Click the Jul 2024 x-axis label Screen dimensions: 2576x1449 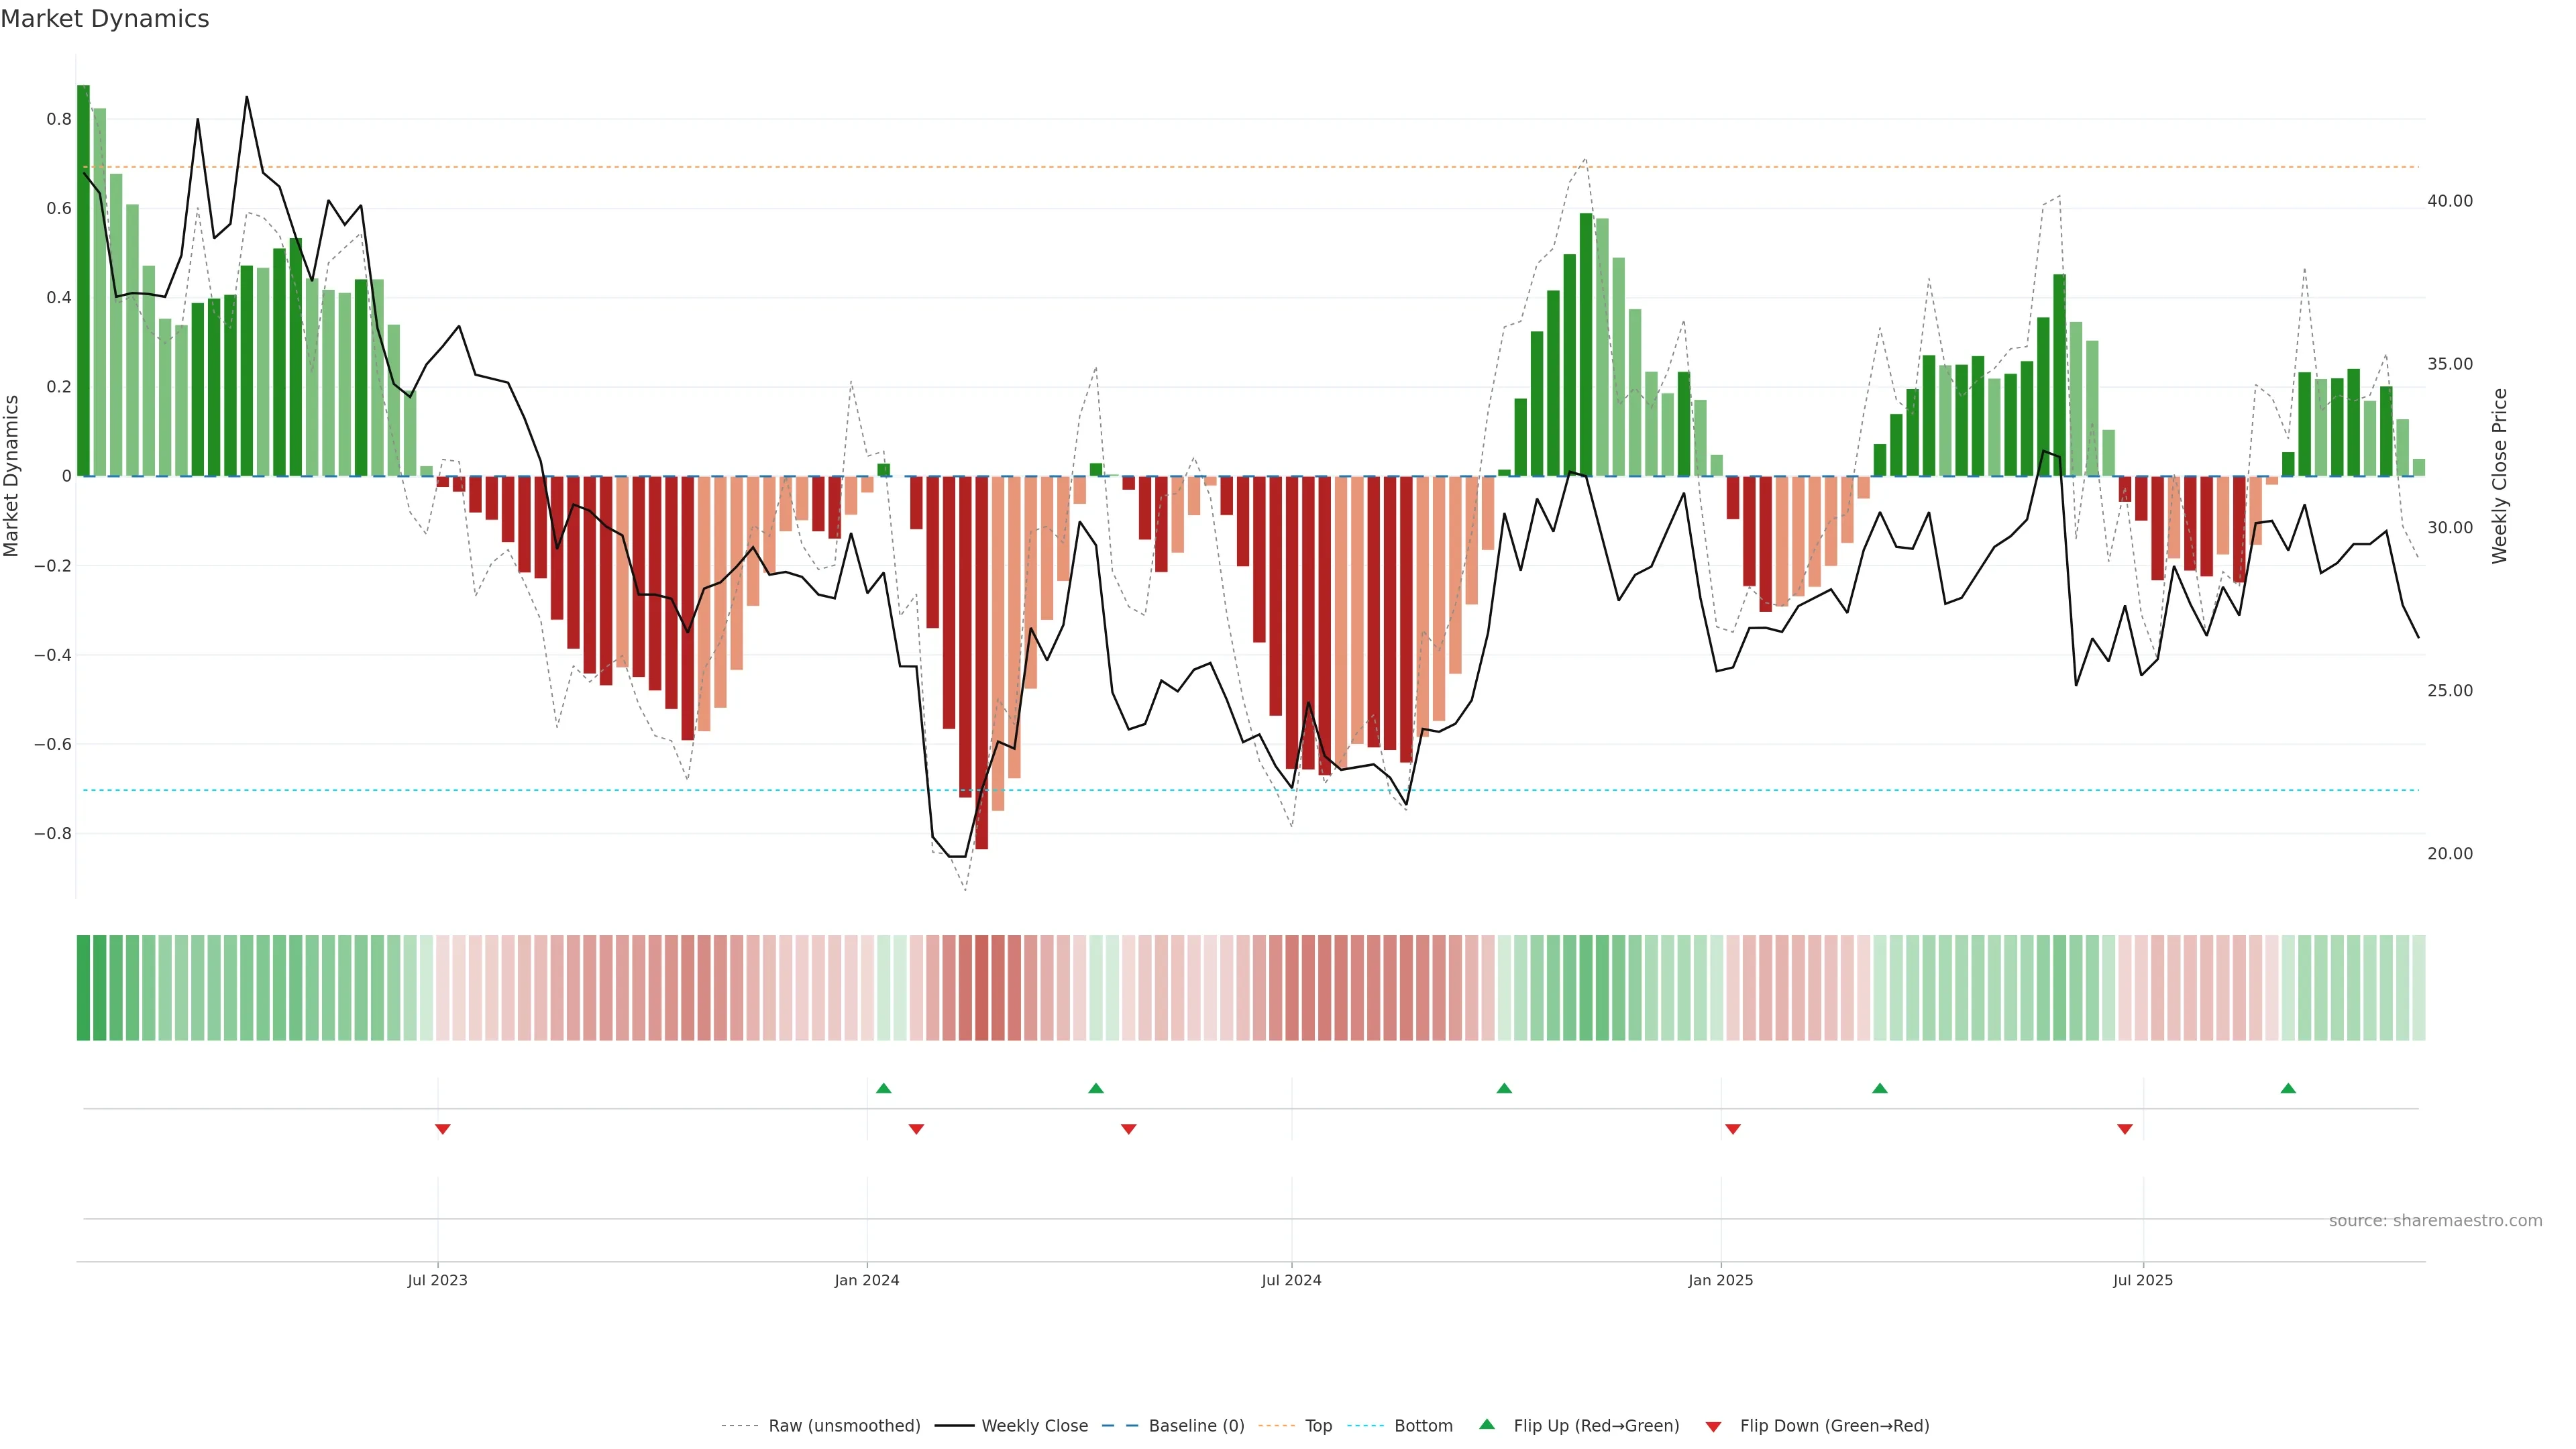pos(1291,1280)
